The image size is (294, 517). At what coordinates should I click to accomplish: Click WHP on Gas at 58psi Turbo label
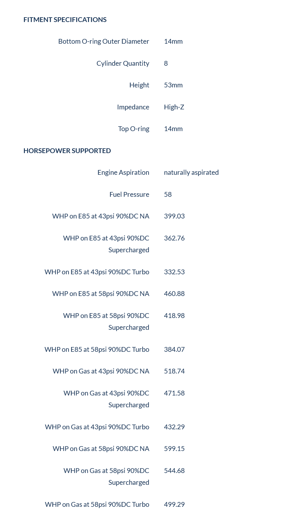pyautogui.click(x=97, y=505)
